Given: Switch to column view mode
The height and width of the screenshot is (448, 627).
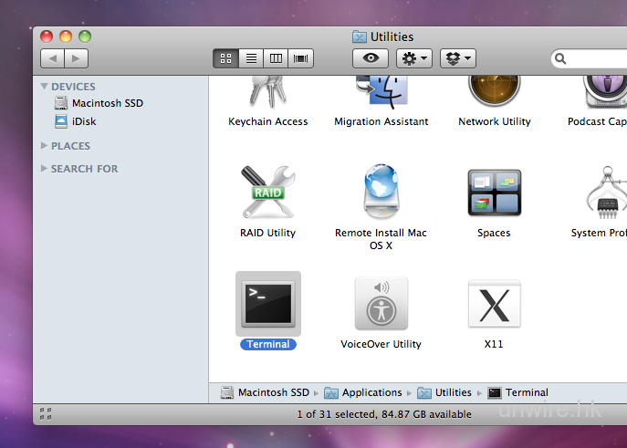Looking at the screenshot, I should tap(276, 58).
